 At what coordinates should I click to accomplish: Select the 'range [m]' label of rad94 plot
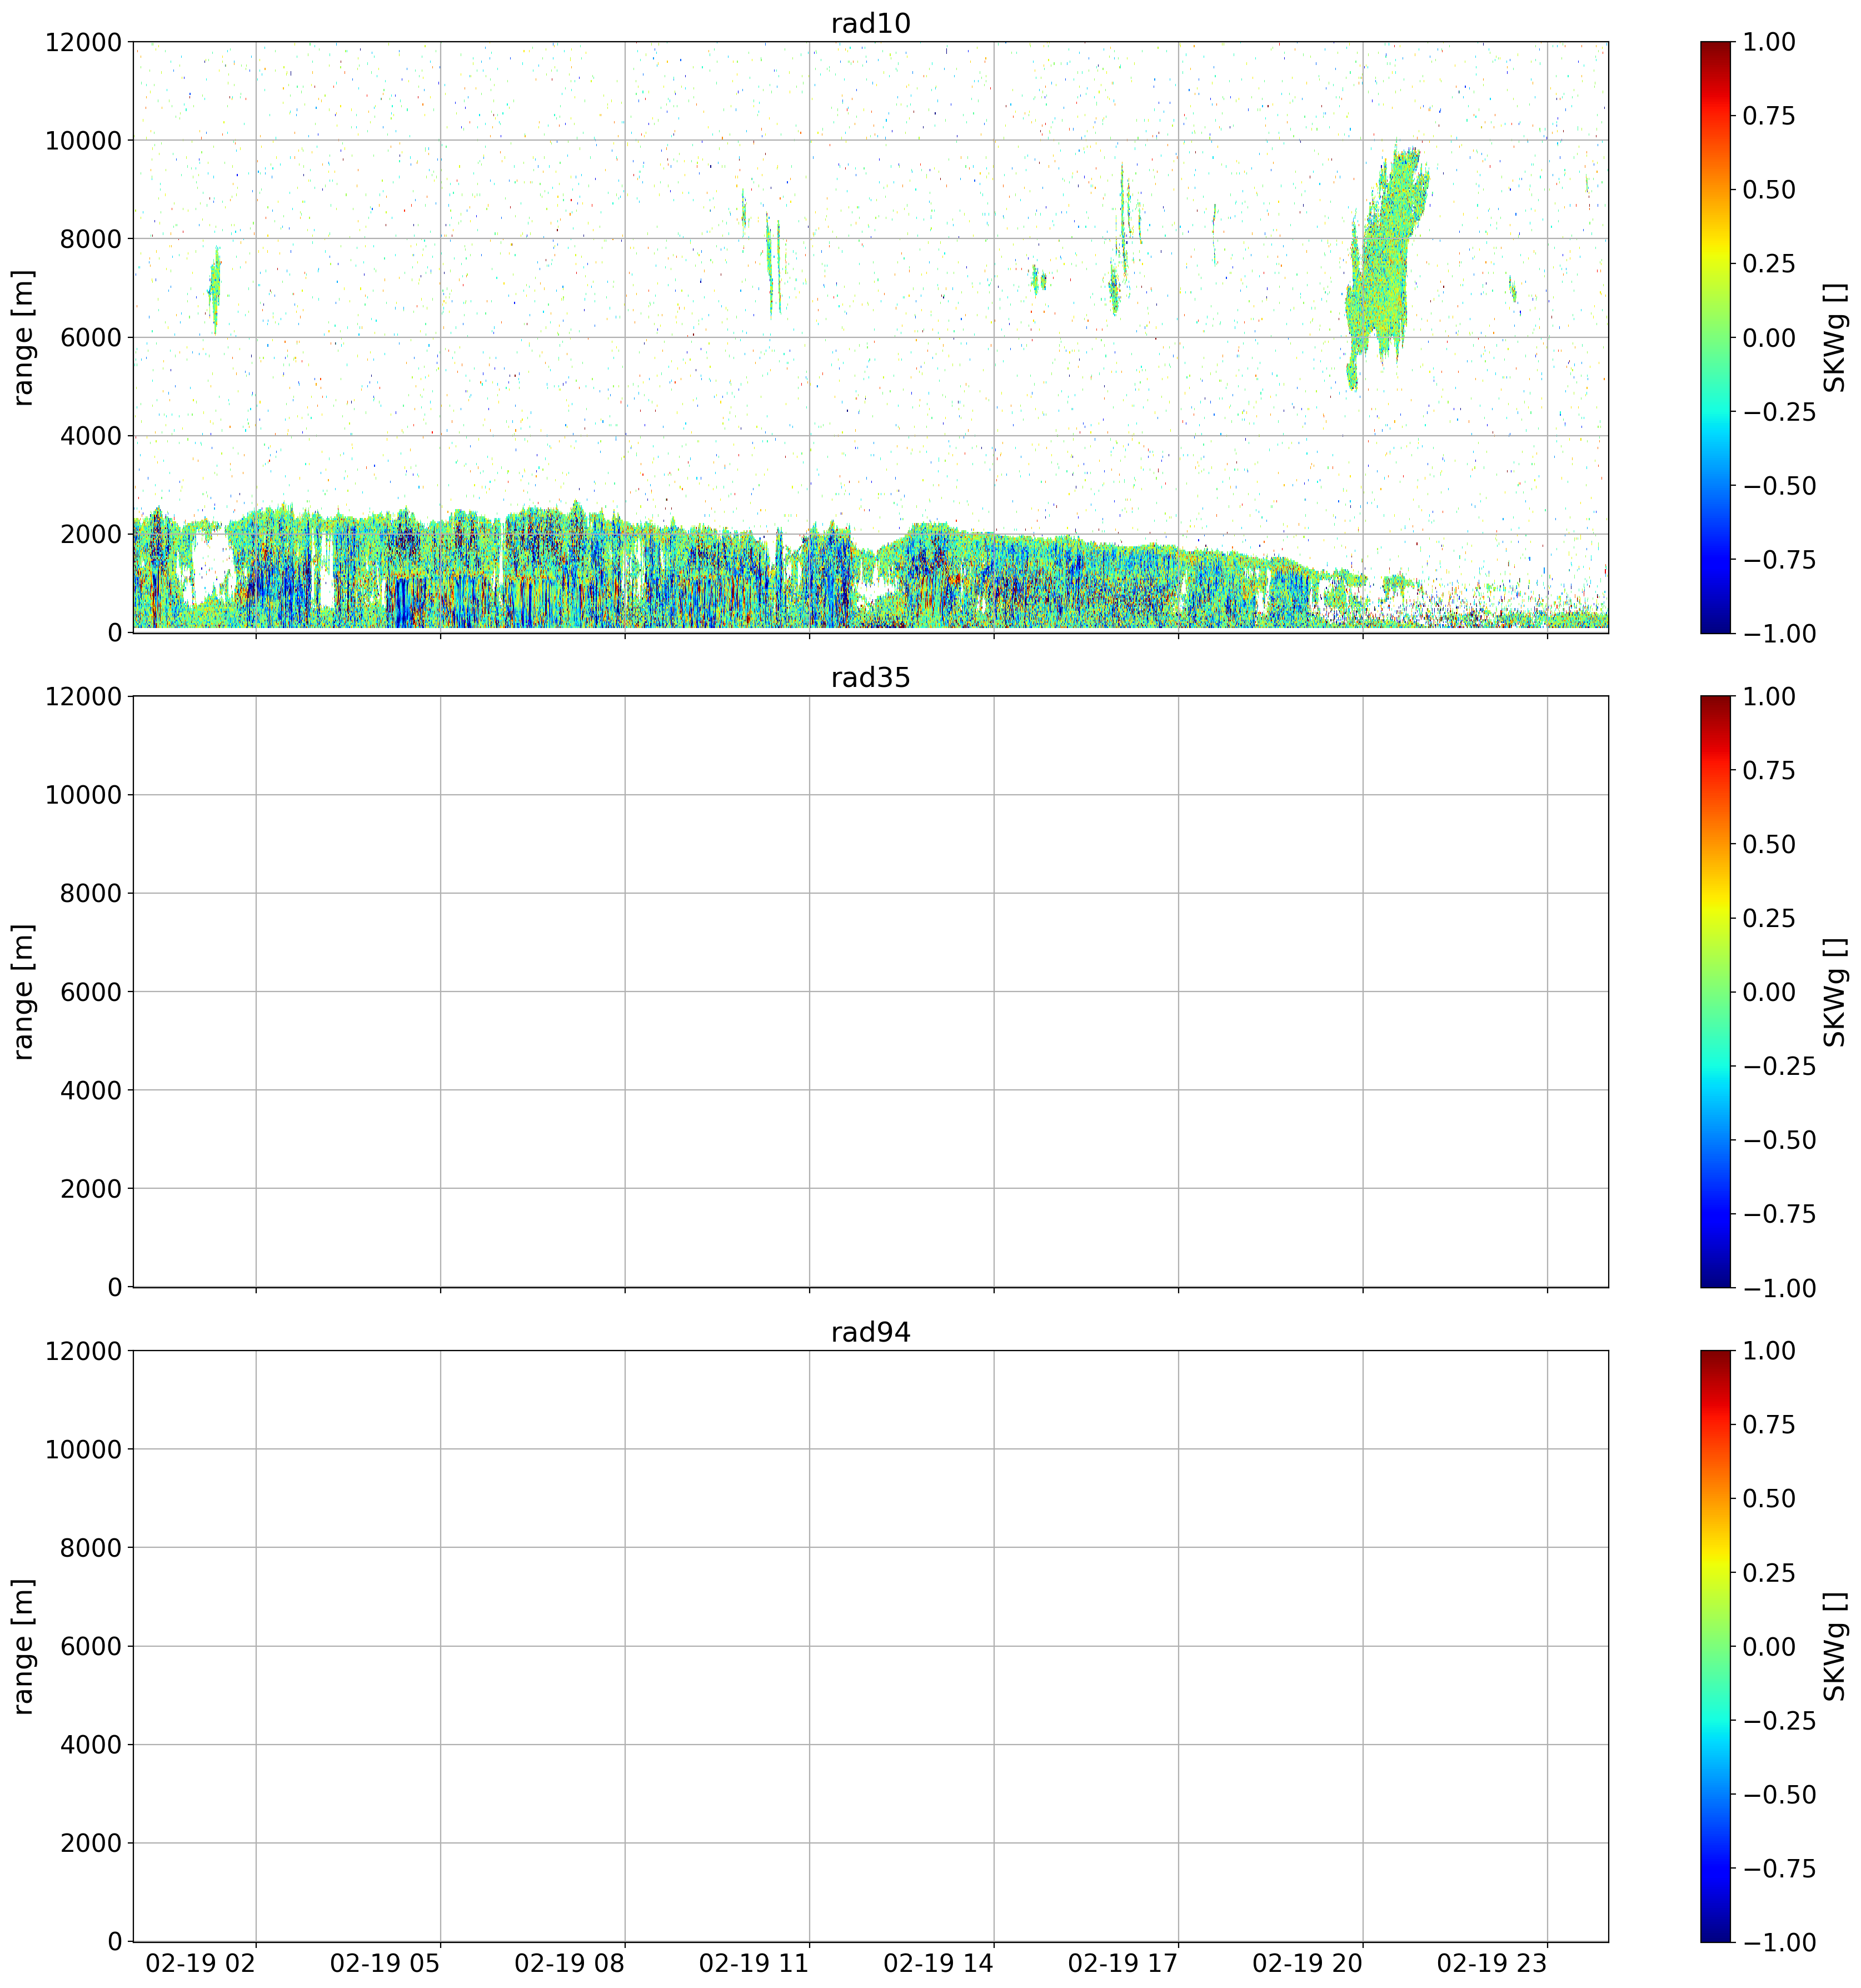(24, 1646)
